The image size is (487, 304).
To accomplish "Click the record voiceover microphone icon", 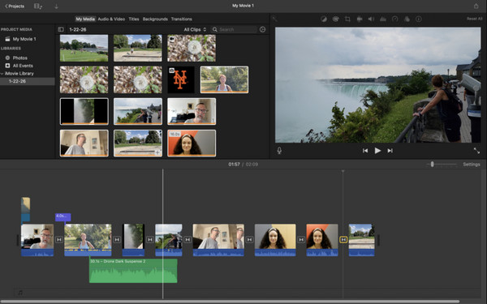I will (x=279, y=151).
